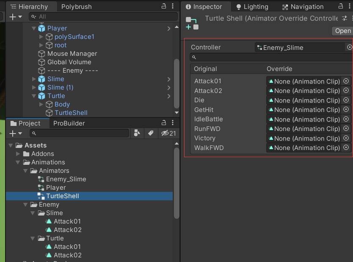Open the Hierarchy panel three-dot options menu
This screenshot has height=262, width=353.
(x=173, y=6)
